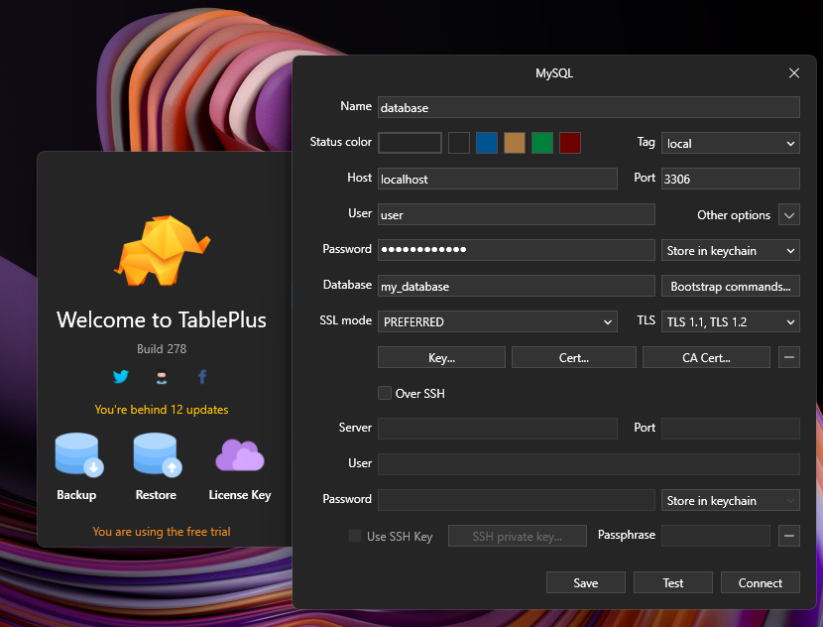Click the Restore database icon
This screenshot has width=823, height=627.
[157, 454]
